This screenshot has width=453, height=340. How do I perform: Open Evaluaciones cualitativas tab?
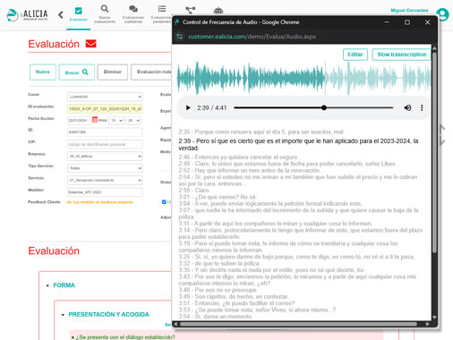point(133,14)
